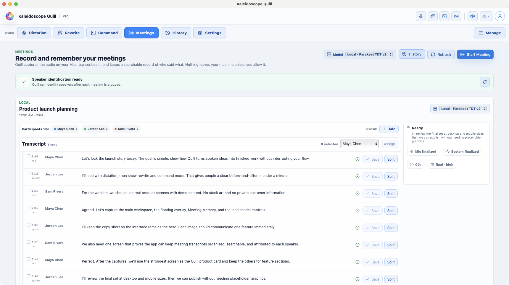Open the theme brightness dropdown in header
The width and height of the screenshot is (509, 285).
[486, 16]
